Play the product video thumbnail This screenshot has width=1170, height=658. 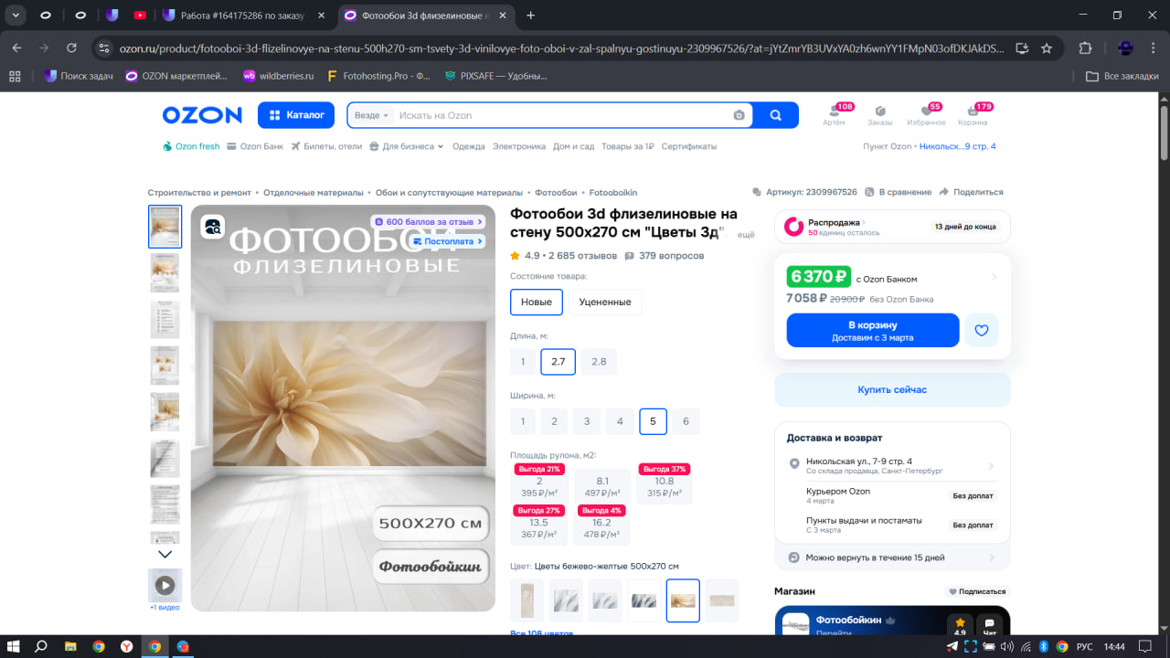pos(165,585)
